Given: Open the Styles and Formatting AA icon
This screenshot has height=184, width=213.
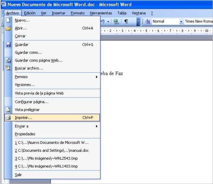Looking at the screenshot, I should pyautogui.click(x=147, y=21).
